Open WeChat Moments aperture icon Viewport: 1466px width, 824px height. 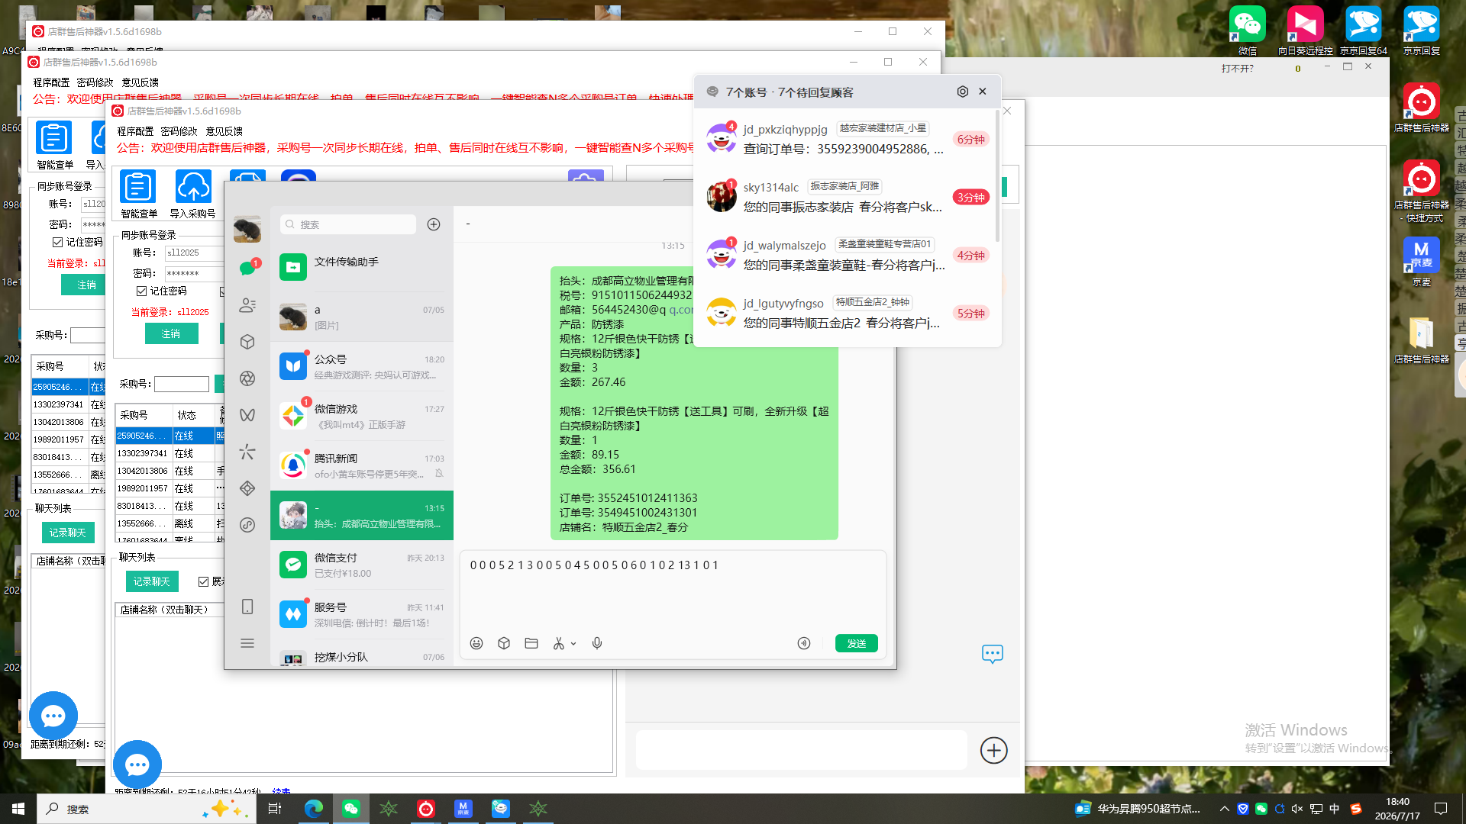point(247,378)
